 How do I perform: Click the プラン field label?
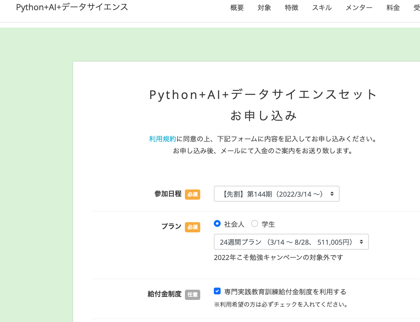click(x=171, y=226)
